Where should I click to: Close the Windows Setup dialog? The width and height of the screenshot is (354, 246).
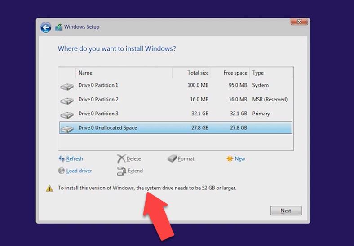299,21
